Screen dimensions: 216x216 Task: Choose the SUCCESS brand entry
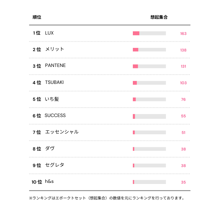pyautogui.click(x=55, y=116)
